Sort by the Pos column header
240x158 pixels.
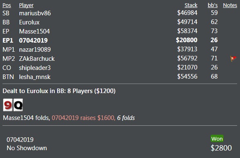[7, 5]
